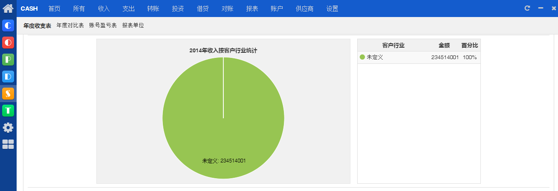Open the 收入 menu
This screenshot has height=191, width=558.
pyautogui.click(x=104, y=9)
